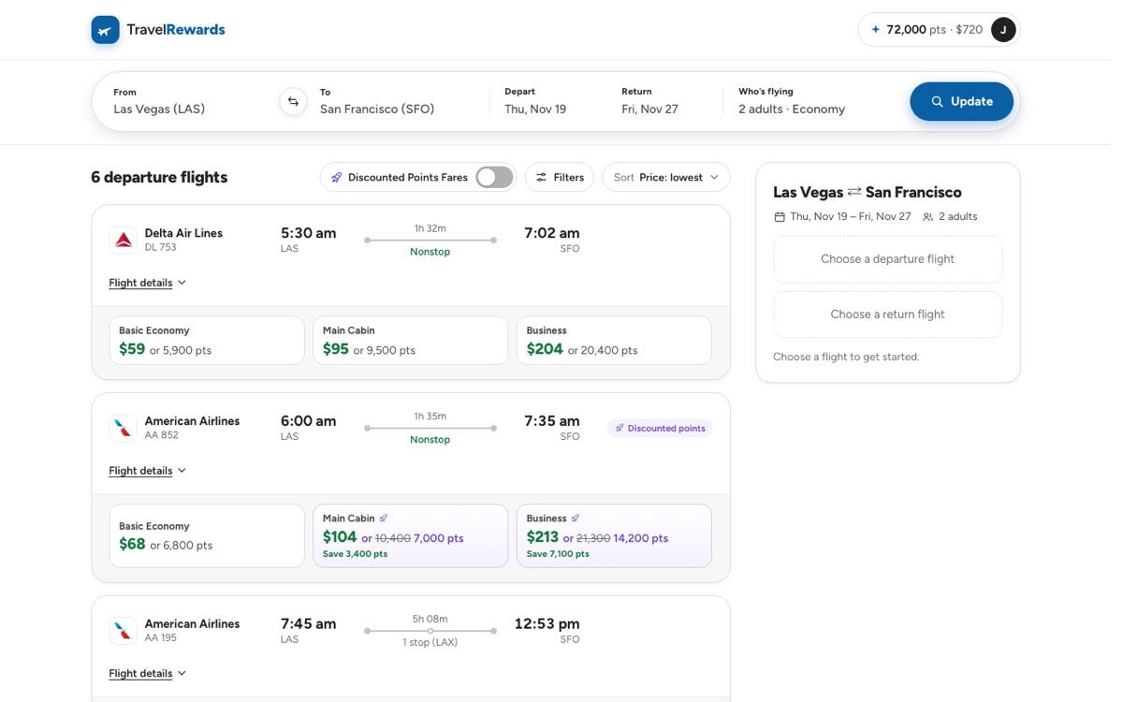Select AA 852 Main Cabin $104 fare
1123x702 pixels.
(x=411, y=536)
